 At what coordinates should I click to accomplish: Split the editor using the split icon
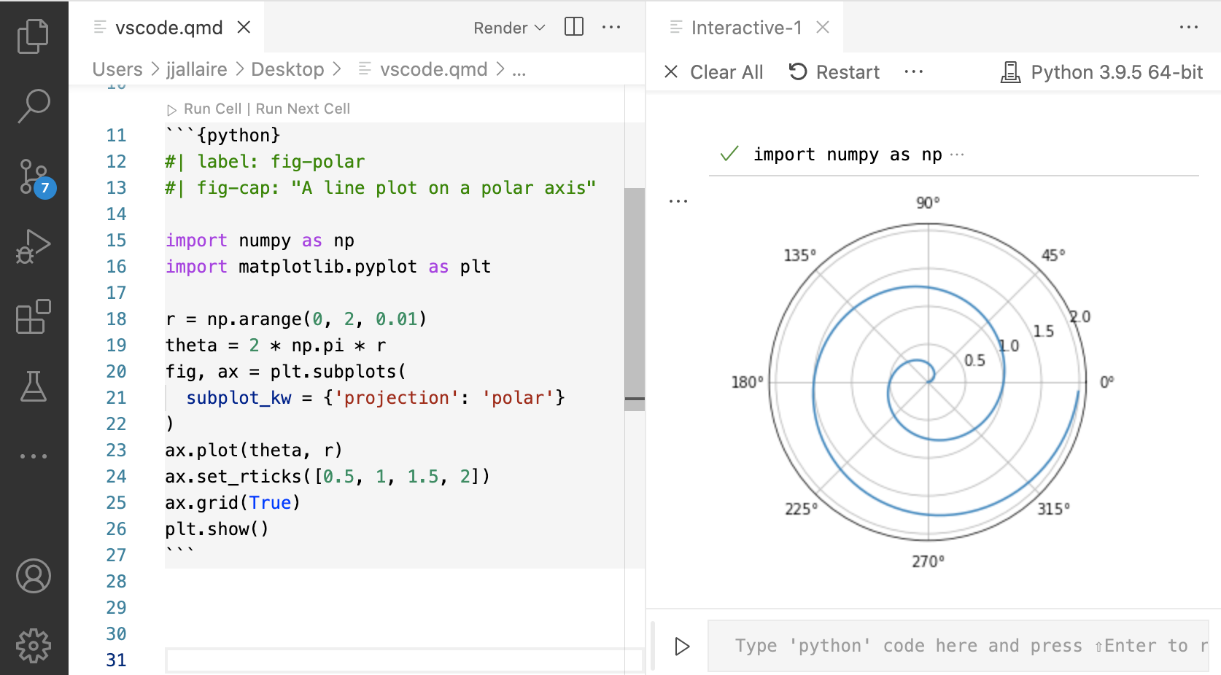tap(573, 26)
